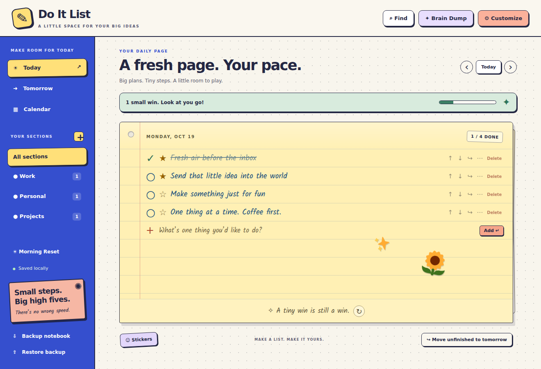Uncheck 'Fresh air before the inbox' task

click(150, 158)
